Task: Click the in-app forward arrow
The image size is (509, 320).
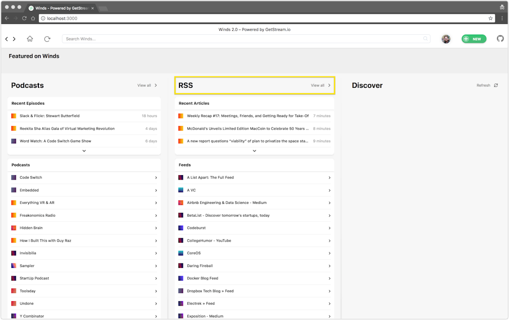Action: [14, 39]
